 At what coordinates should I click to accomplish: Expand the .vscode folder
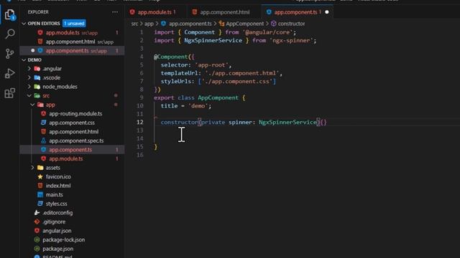[29, 77]
